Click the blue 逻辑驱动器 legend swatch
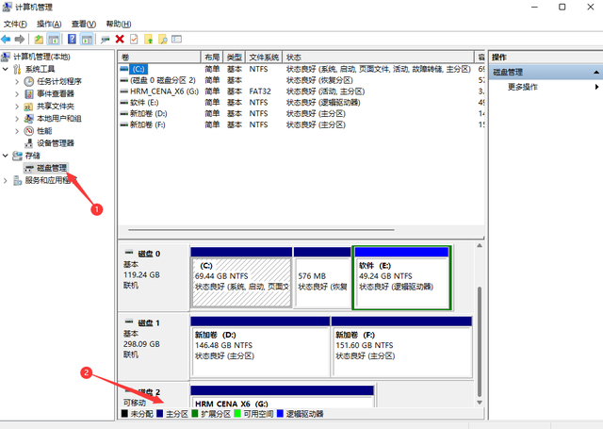 pos(280,414)
